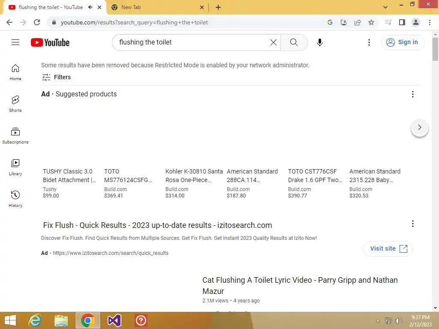Image resolution: width=439 pixels, height=329 pixels.
Task: Click the Sign in button
Action: pyautogui.click(x=403, y=42)
